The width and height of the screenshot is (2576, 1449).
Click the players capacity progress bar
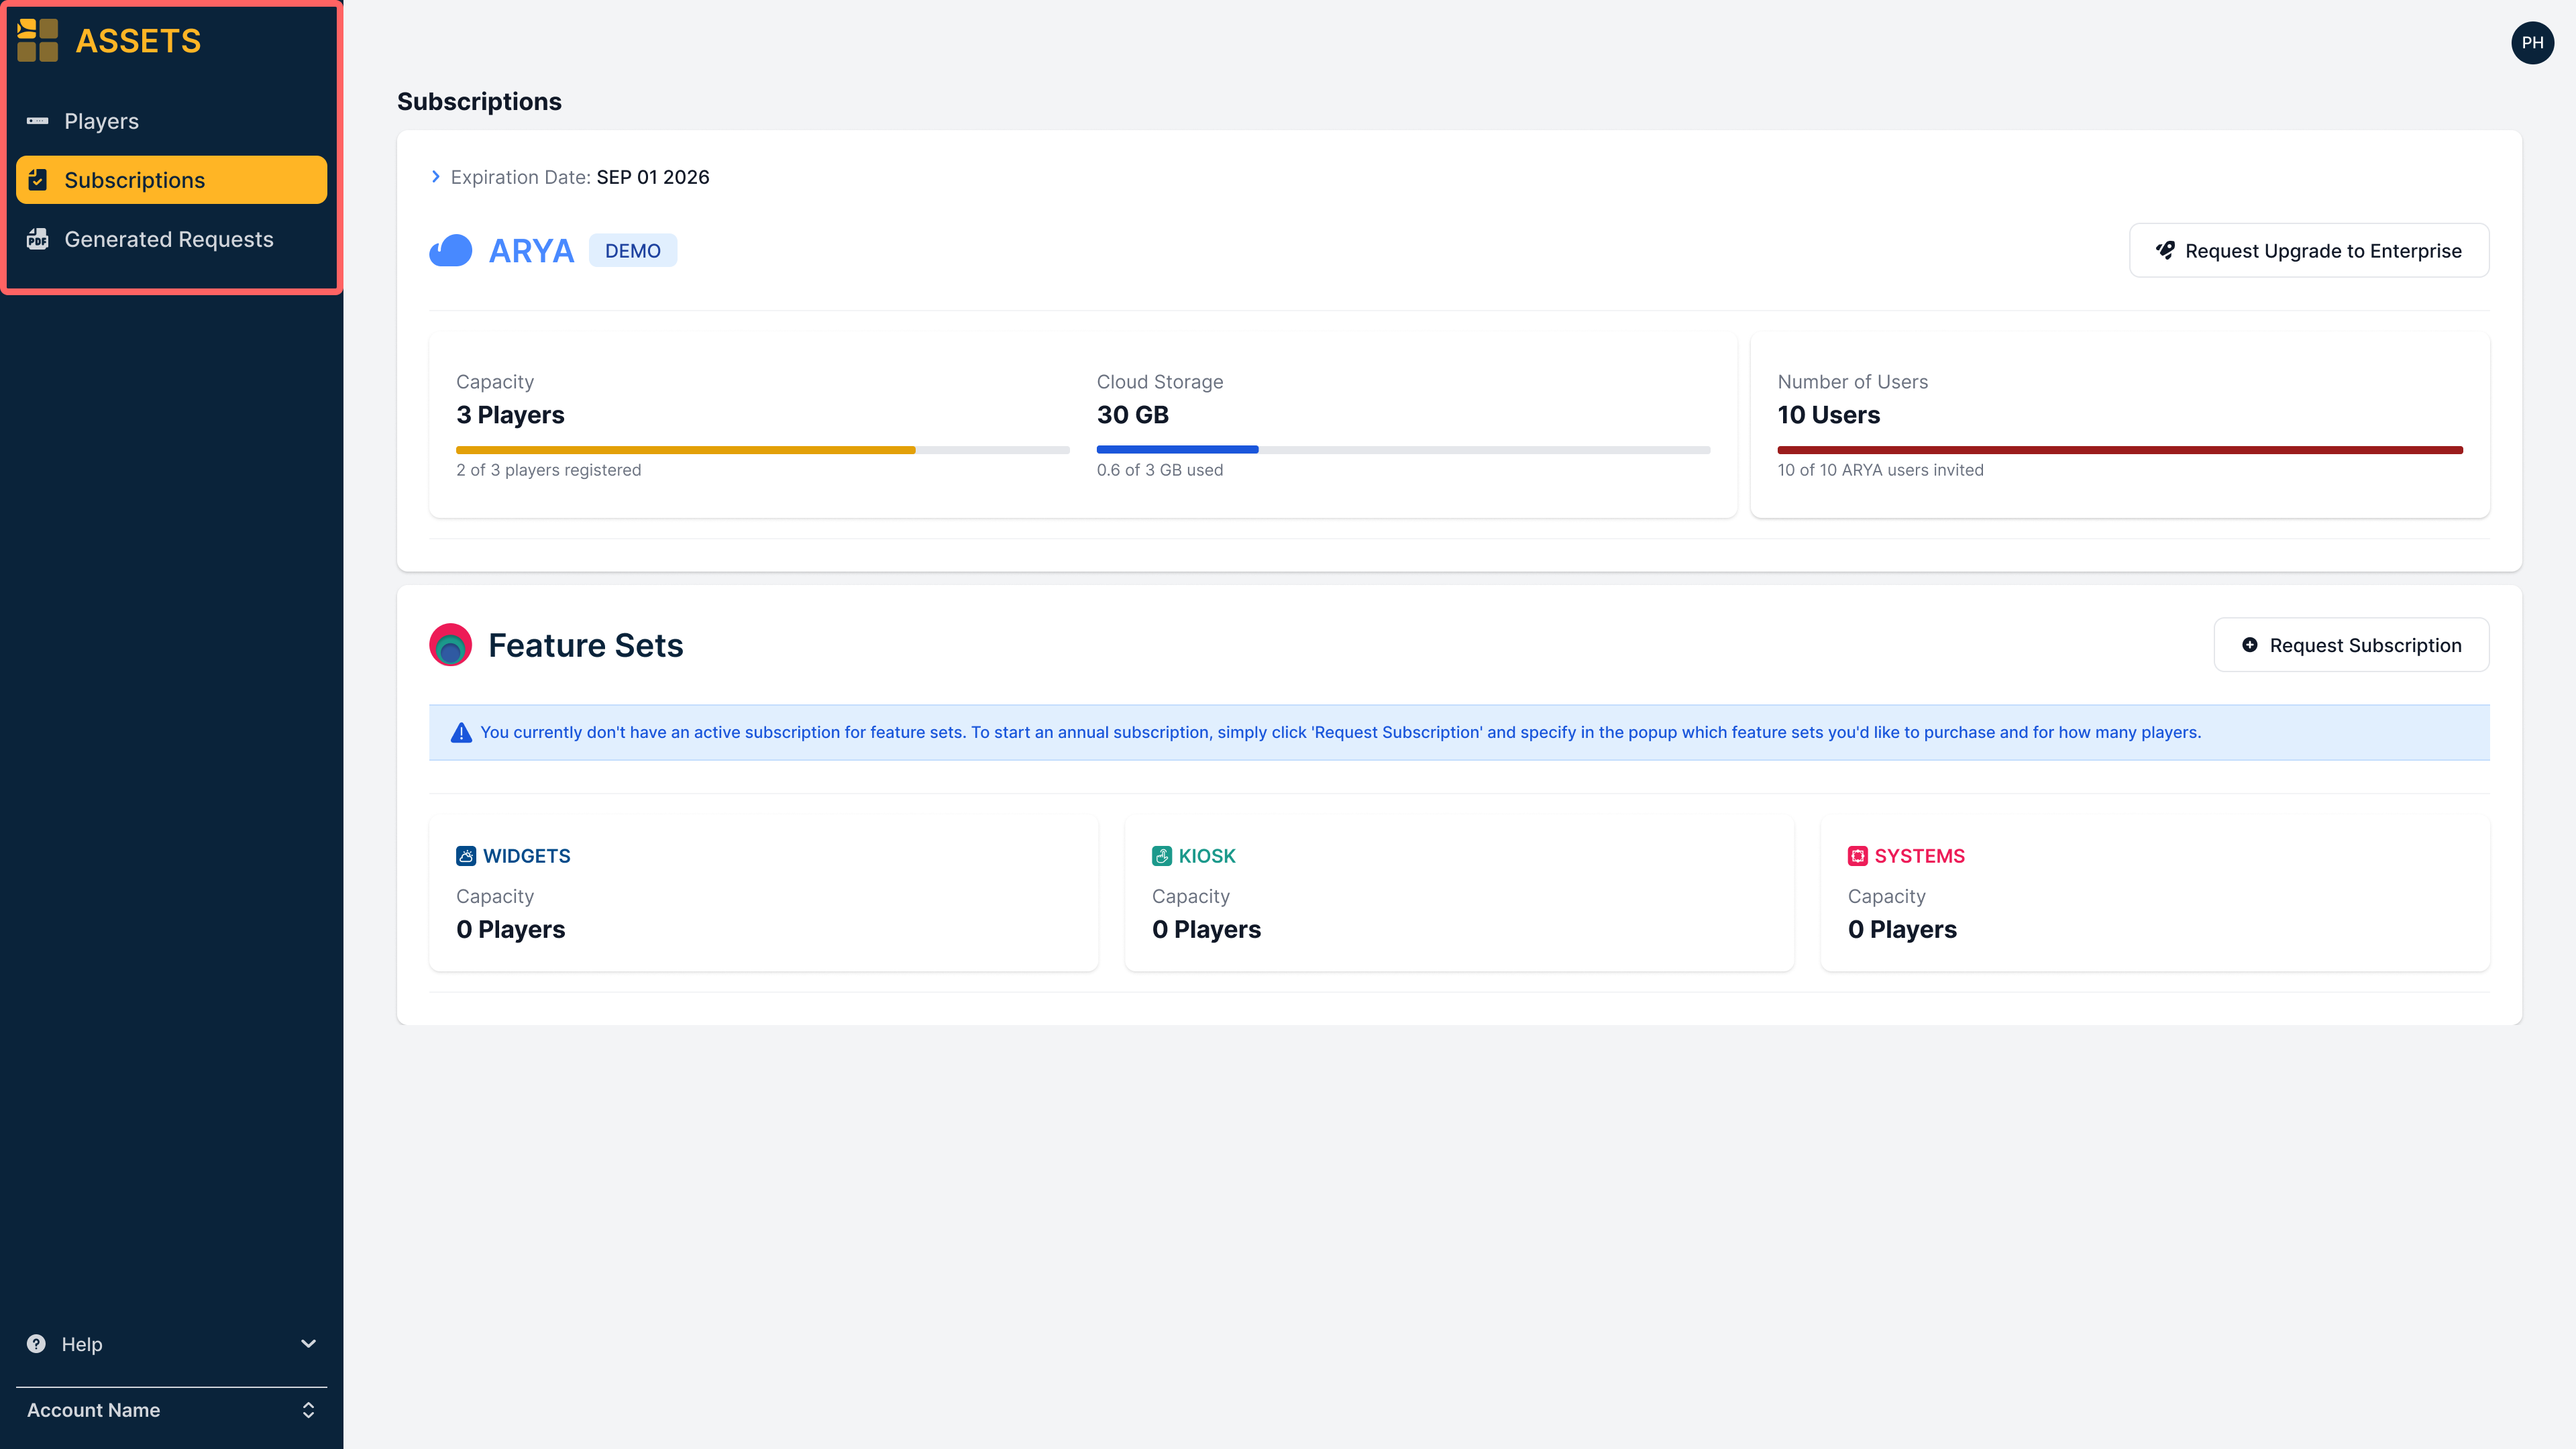point(763,450)
